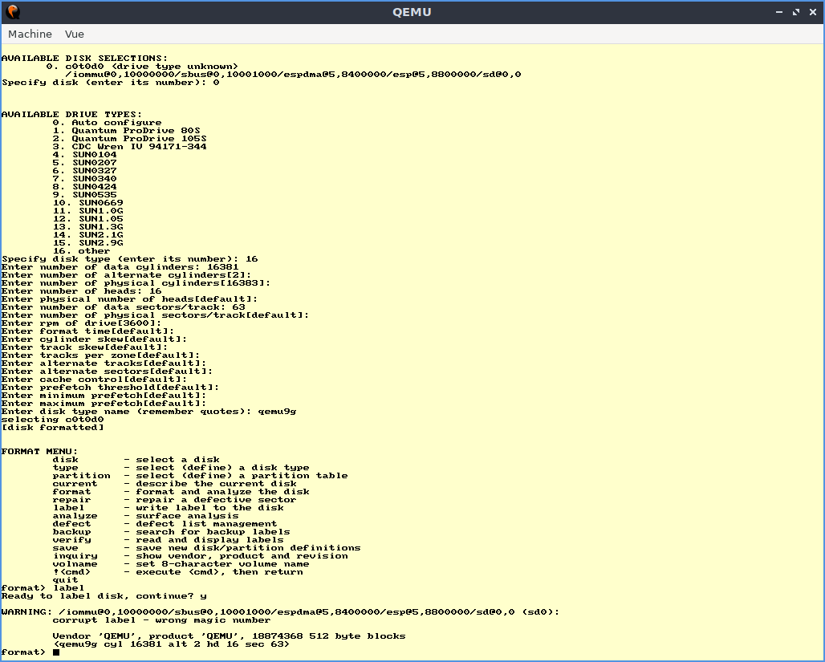Viewport: 825px width, 662px height.
Task: Click 'analyze - surface analysis' line
Action: (145, 516)
